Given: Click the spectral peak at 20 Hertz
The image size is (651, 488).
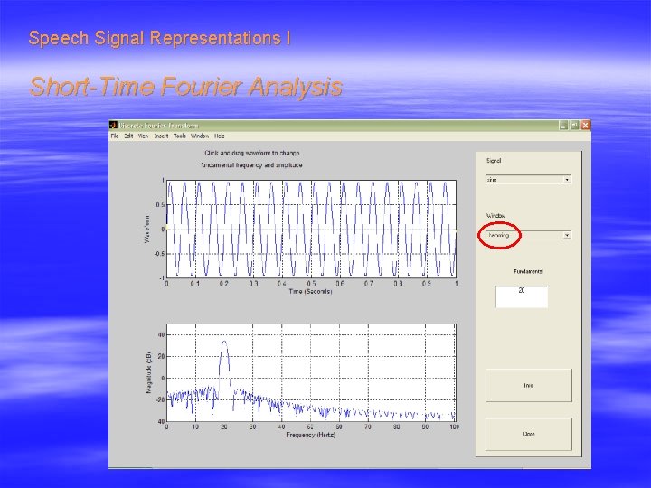Looking at the screenshot, I should [224, 342].
